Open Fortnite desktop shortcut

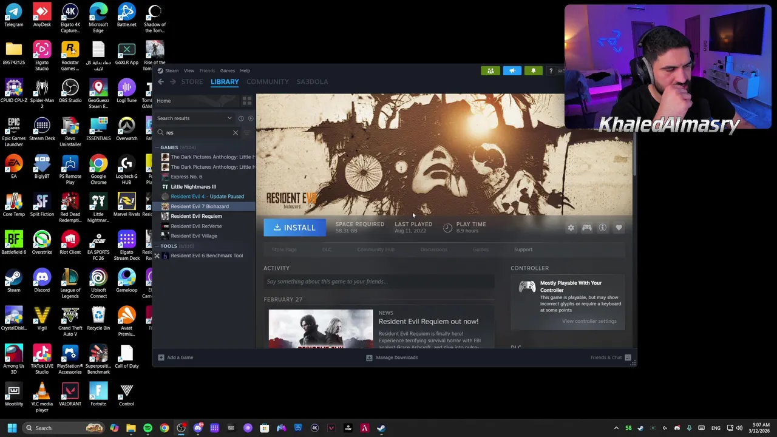(98, 395)
